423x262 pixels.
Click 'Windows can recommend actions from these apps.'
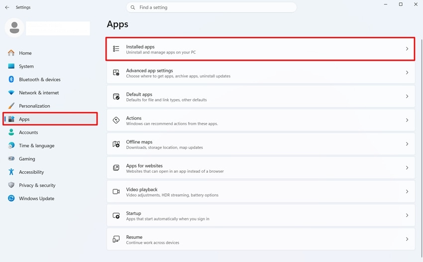(172, 124)
